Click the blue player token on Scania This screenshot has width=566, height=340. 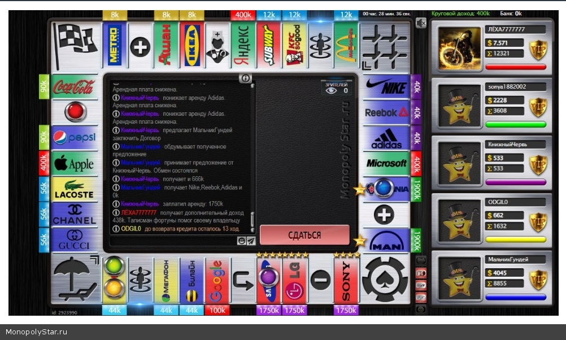pyautogui.click(x=382, y=188)
